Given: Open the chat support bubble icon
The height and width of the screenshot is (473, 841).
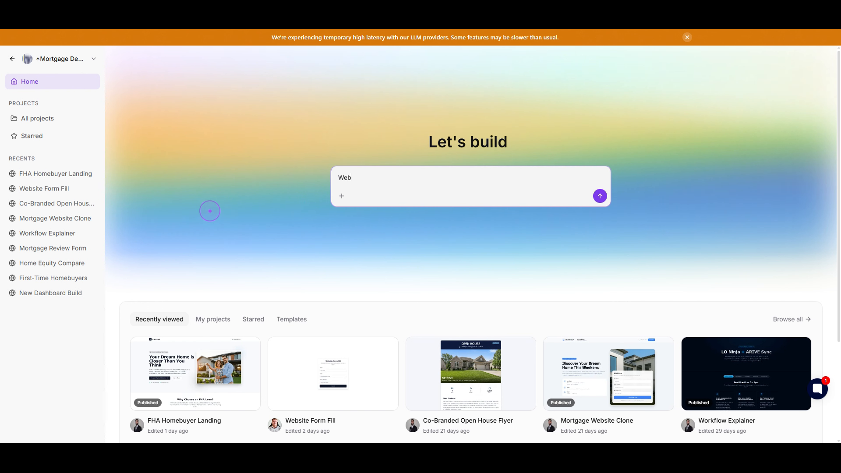Looking at the screenshot, I should [817, 388].
